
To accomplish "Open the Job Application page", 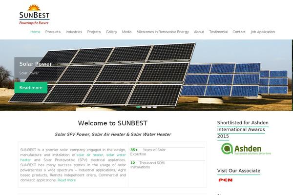I will [263, 32].
